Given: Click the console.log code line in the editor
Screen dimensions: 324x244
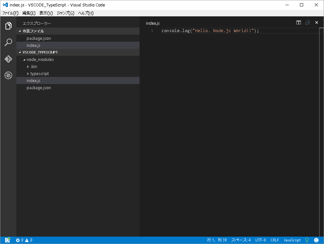Looking at the screenshot, I should 210,30.
